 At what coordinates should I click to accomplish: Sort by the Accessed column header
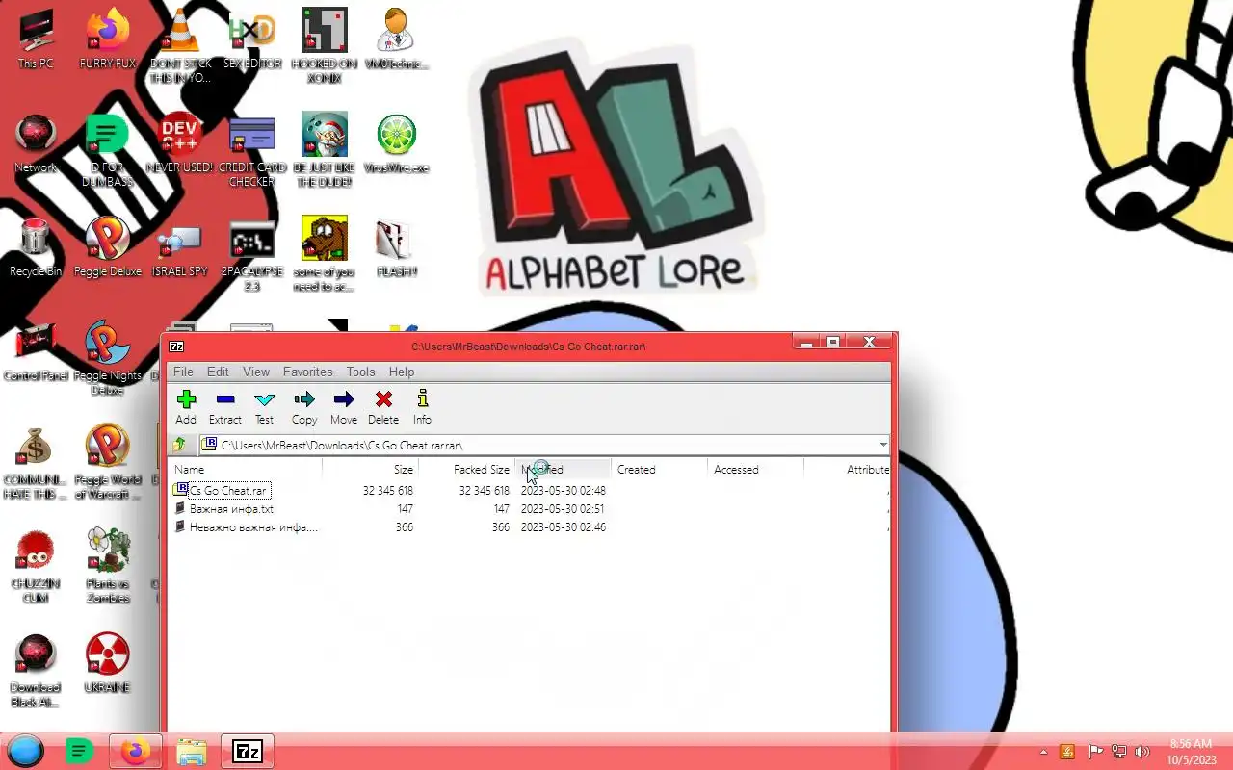click(756, 470)
